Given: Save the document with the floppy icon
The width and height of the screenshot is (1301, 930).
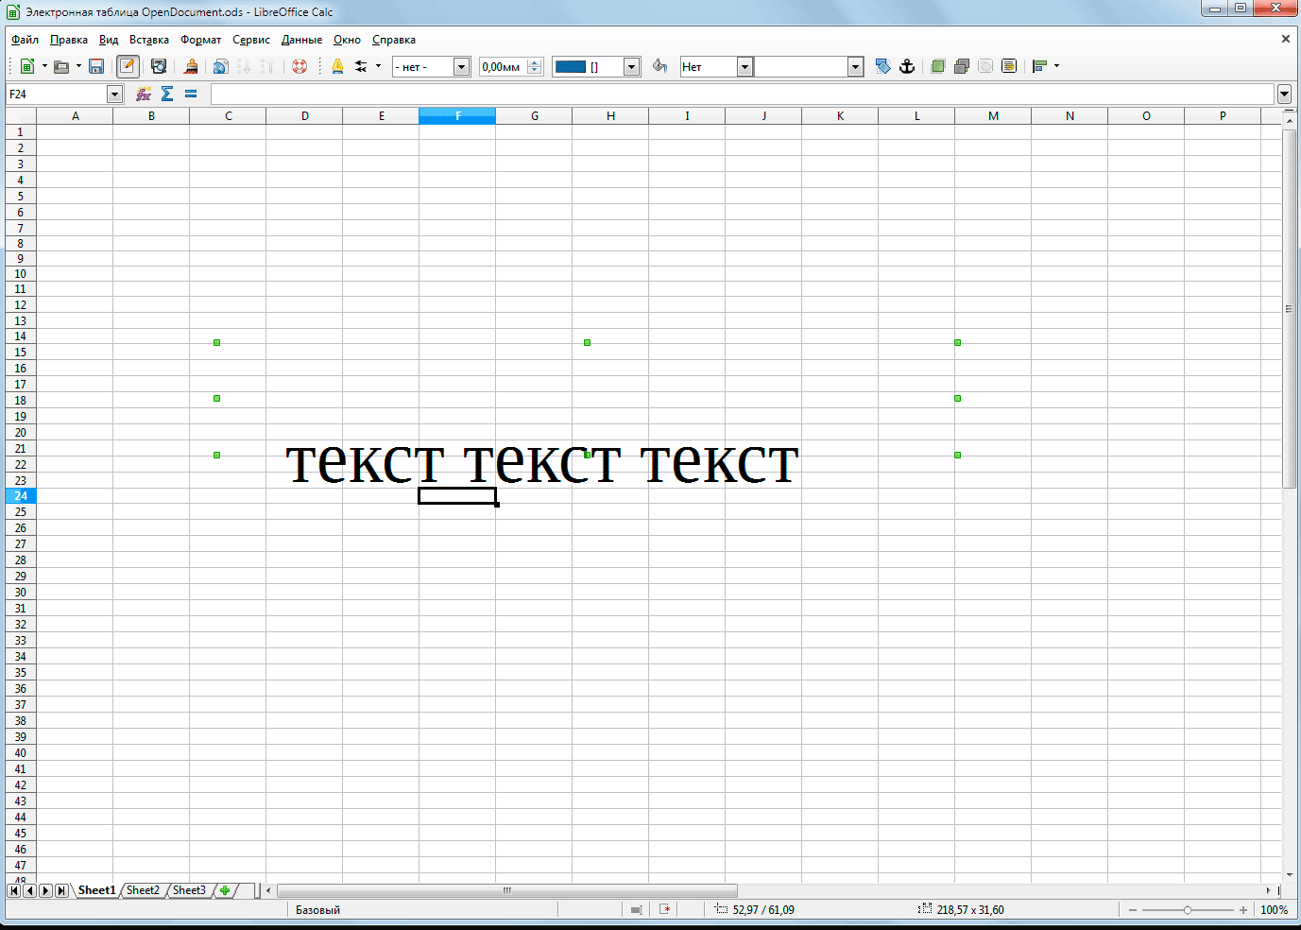Looking at the screenshot, I should tap(96, 66).
